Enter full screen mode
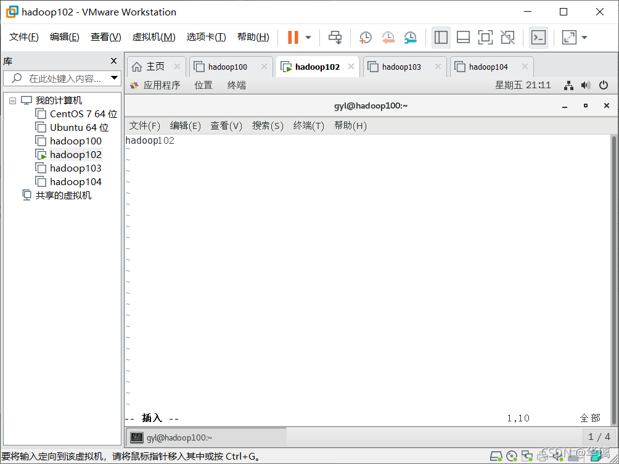Image resolution: width=619 pixels, height=464 pixels. tap(568, 37)
